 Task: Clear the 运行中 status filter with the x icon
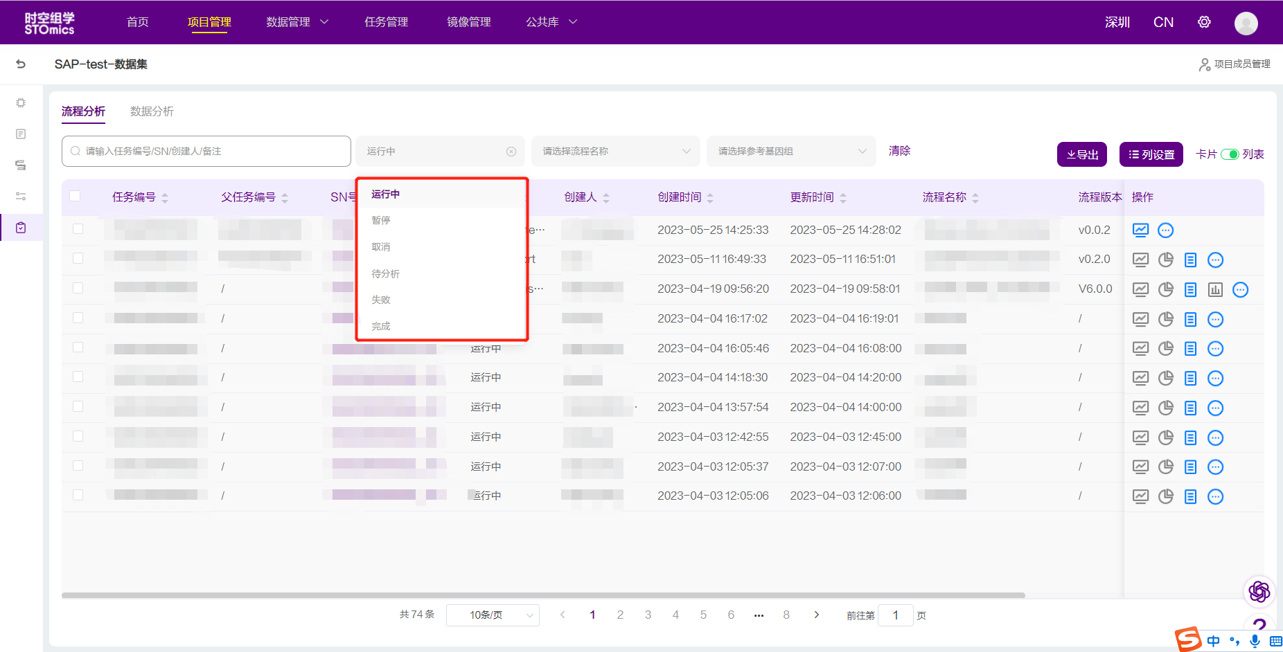[511, 152]
